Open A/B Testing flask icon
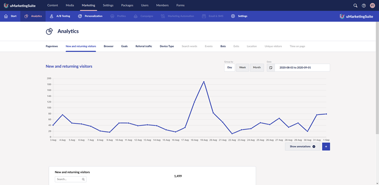This screenshot has height=185, width=379. tap(51, 16)
